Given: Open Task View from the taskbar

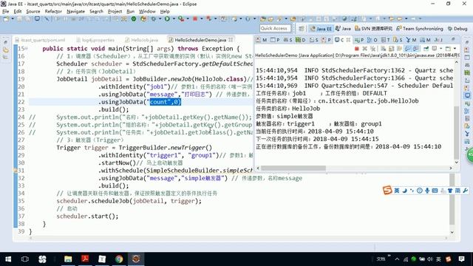Looking at the screenshot, I should click(25, 259).
